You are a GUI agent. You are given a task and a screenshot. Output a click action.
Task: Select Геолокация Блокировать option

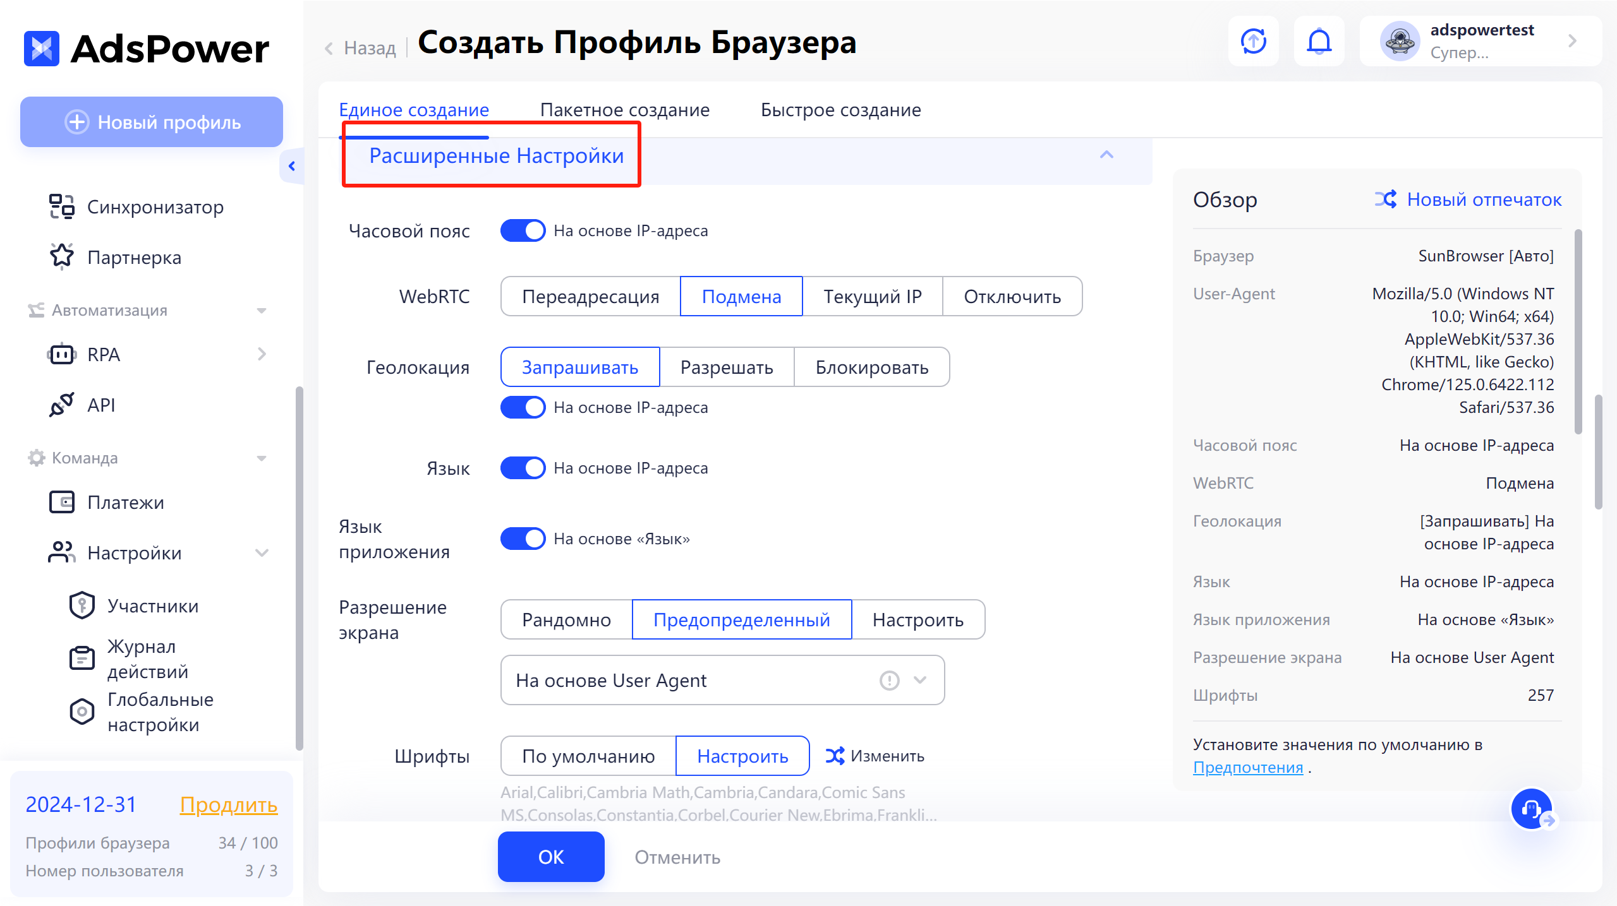[x=872, y=367]
